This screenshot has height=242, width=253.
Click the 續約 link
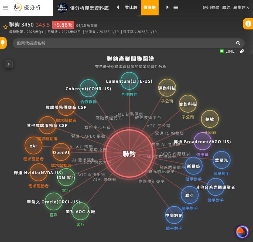[x=226, y=8]
